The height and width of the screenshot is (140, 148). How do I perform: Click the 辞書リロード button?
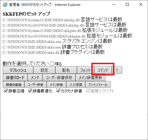point(15,78)
